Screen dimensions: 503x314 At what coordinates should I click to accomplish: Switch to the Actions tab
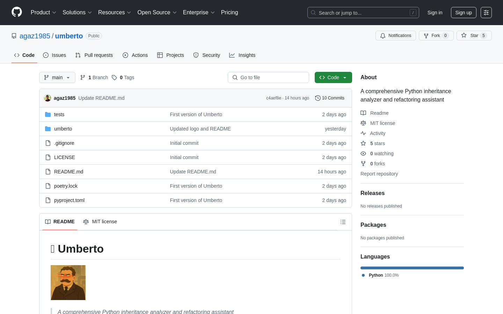[135, 55]
